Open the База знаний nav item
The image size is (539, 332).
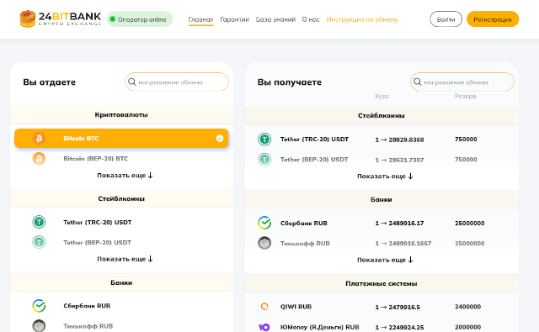click(x=275, y=19)
